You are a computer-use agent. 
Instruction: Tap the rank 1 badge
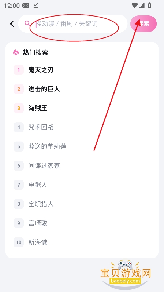pyautogui.click(x=19, y=70)
